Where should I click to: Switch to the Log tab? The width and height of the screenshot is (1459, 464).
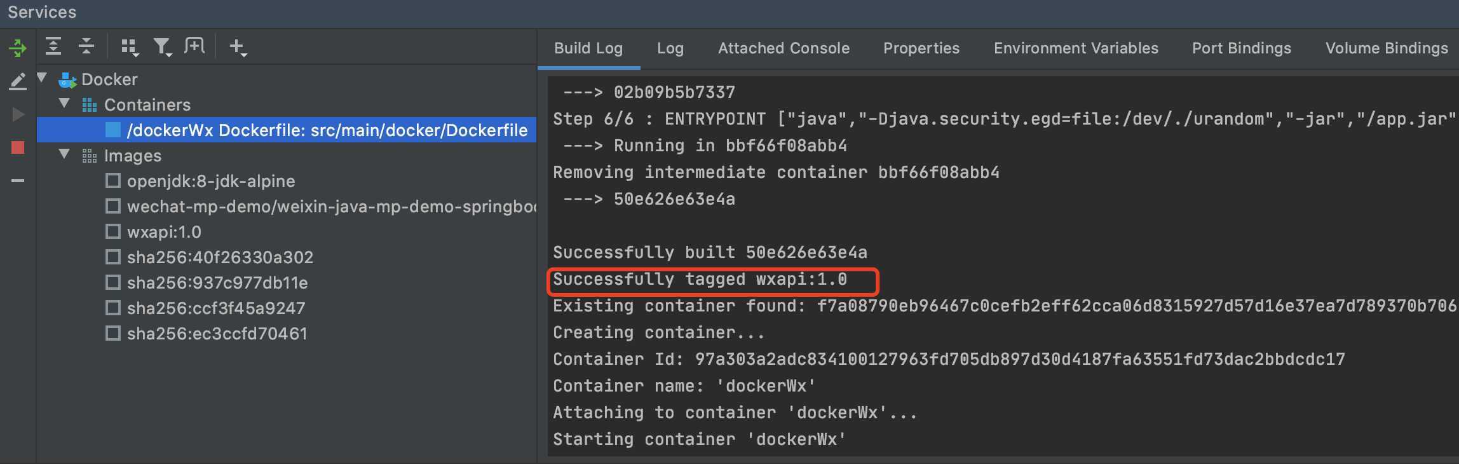[670, 48]
